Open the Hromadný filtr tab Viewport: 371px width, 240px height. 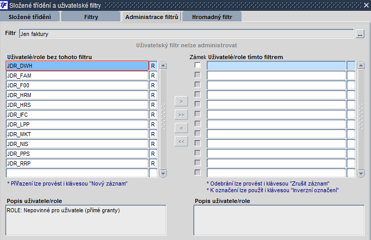[x=212, y=17]
